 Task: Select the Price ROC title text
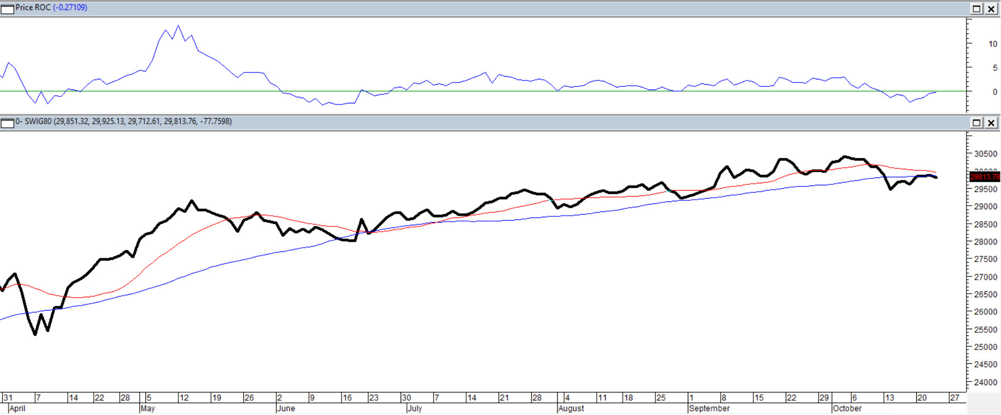[32, 7]
